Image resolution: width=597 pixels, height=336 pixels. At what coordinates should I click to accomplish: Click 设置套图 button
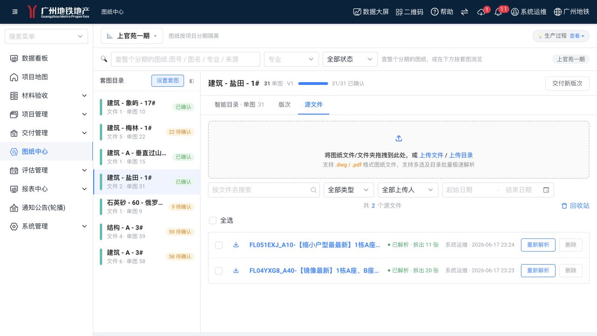click(x=167, y=81)
